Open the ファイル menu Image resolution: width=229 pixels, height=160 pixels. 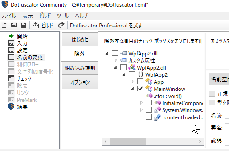pyautogui.click(x=8, y=16)
